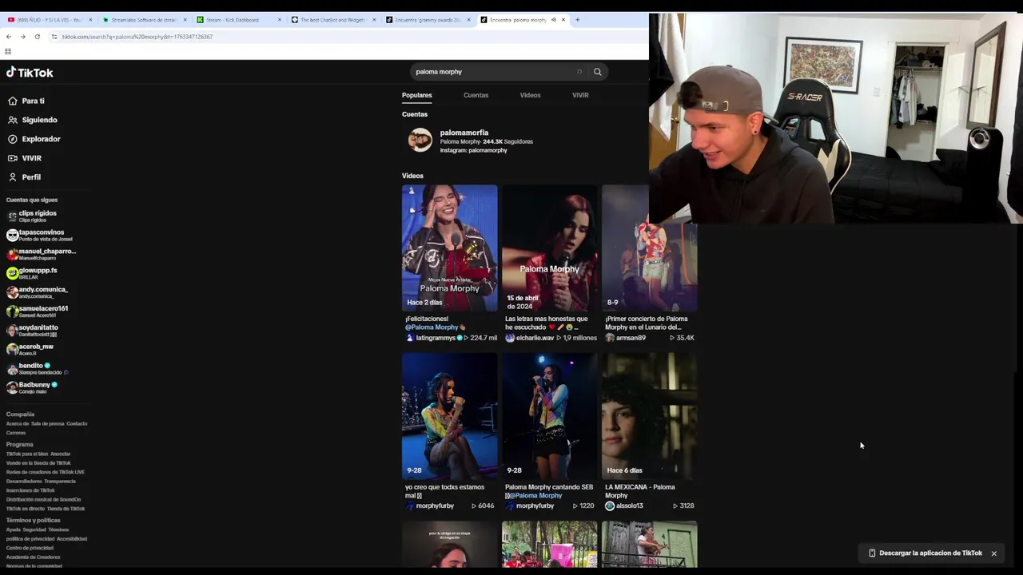Open the VIVIR live section in sidebar
1023x575 pixels.
(x=25, y=158)
